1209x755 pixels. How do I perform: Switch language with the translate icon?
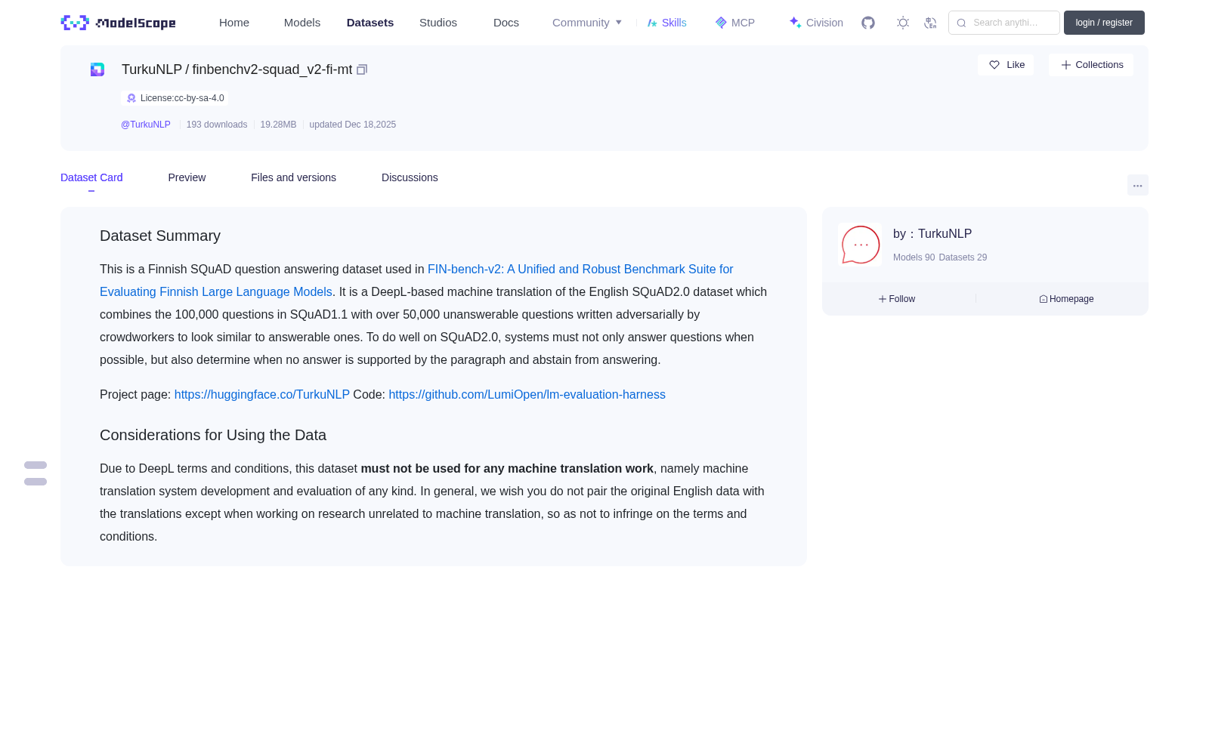pyautogui.click(x=930, y=23)
